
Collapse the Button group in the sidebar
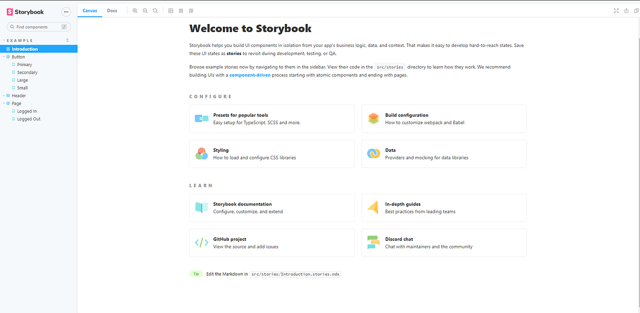point(4,57)
